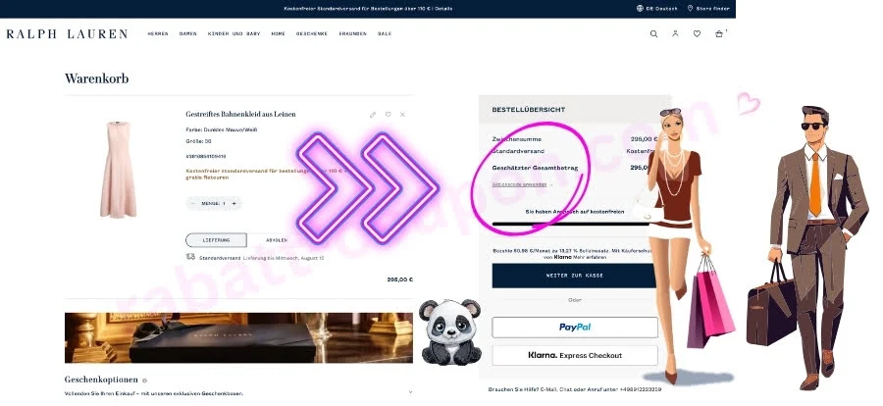Open the Sale menu

pos(385,33)
